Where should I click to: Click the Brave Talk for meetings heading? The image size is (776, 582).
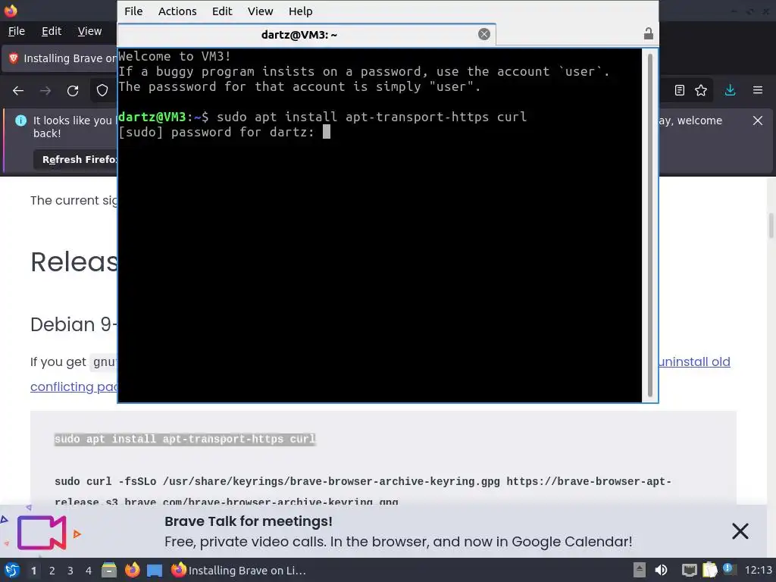(249, 521)
